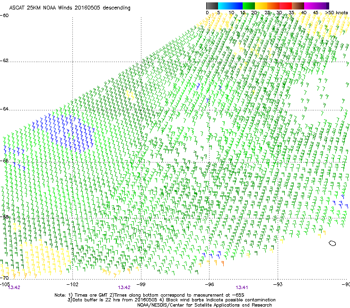Click the '-90' longitude axis label

[x=346, y=284]
